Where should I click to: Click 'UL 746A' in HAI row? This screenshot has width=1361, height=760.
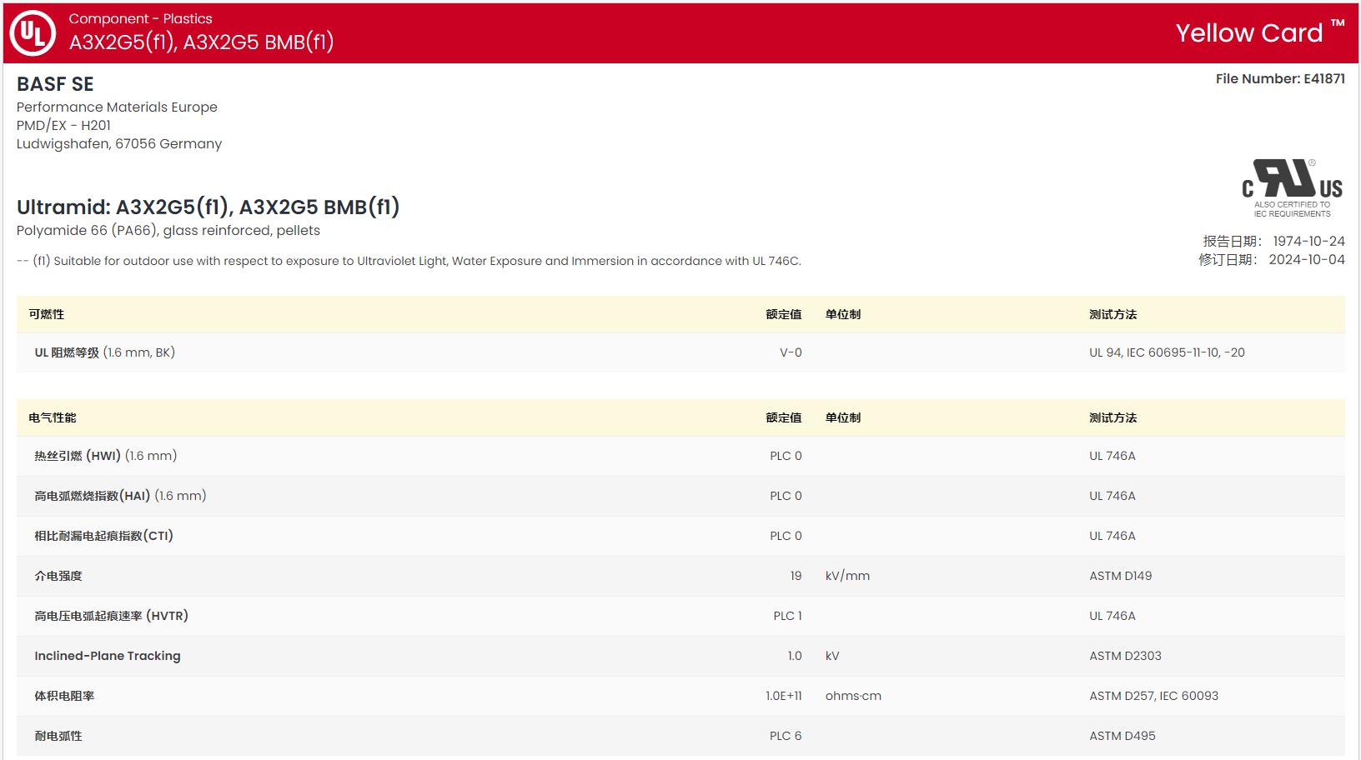tap(1112, 496)
